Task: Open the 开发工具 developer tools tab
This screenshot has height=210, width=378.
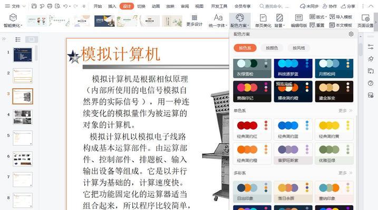Action: (219, 6)
